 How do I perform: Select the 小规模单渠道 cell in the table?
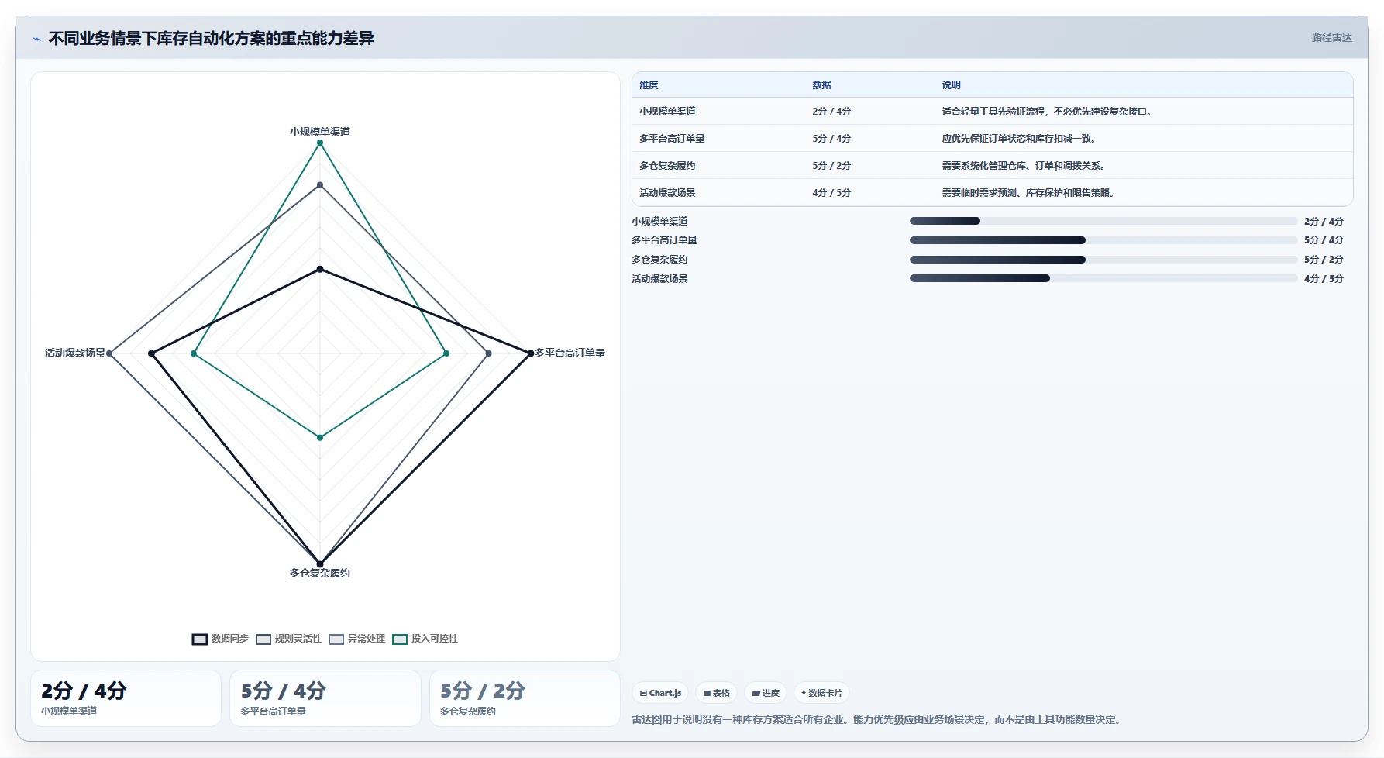pos(667,112)
